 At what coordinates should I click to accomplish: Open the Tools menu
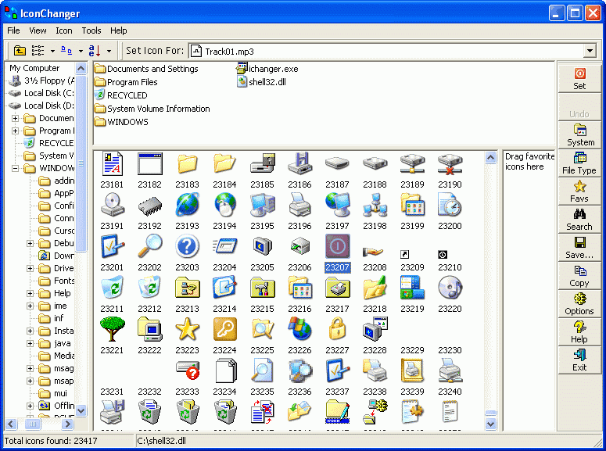(x=91, y=30)
